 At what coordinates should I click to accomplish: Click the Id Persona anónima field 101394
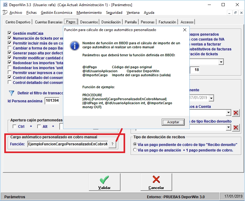pyautogui.click(x=52, y=100)
